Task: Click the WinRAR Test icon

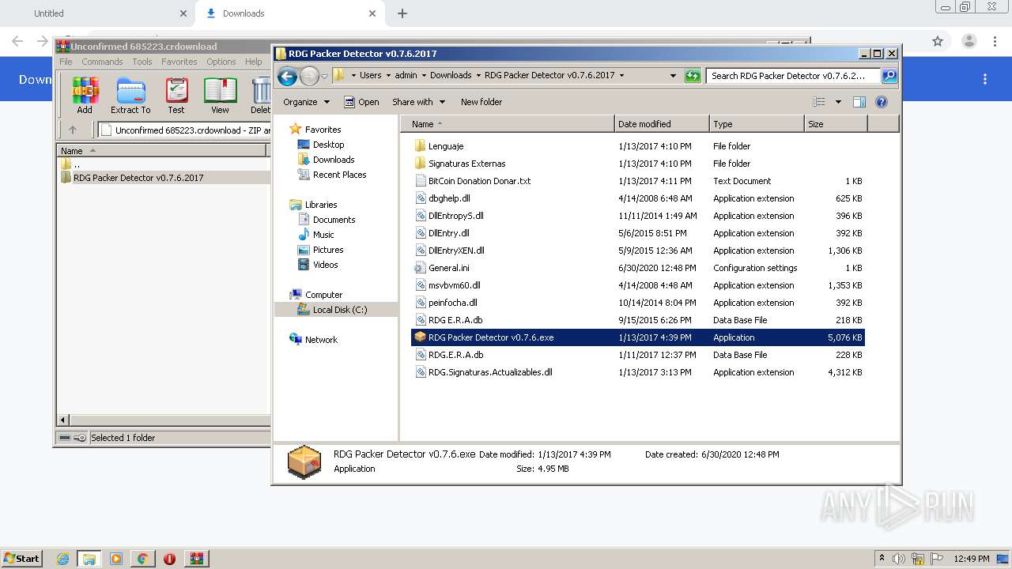Action: 176,95
